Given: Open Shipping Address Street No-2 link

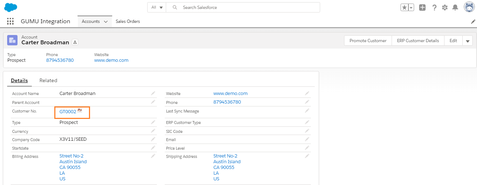Looking at the screenshot, I should point(225,156).
